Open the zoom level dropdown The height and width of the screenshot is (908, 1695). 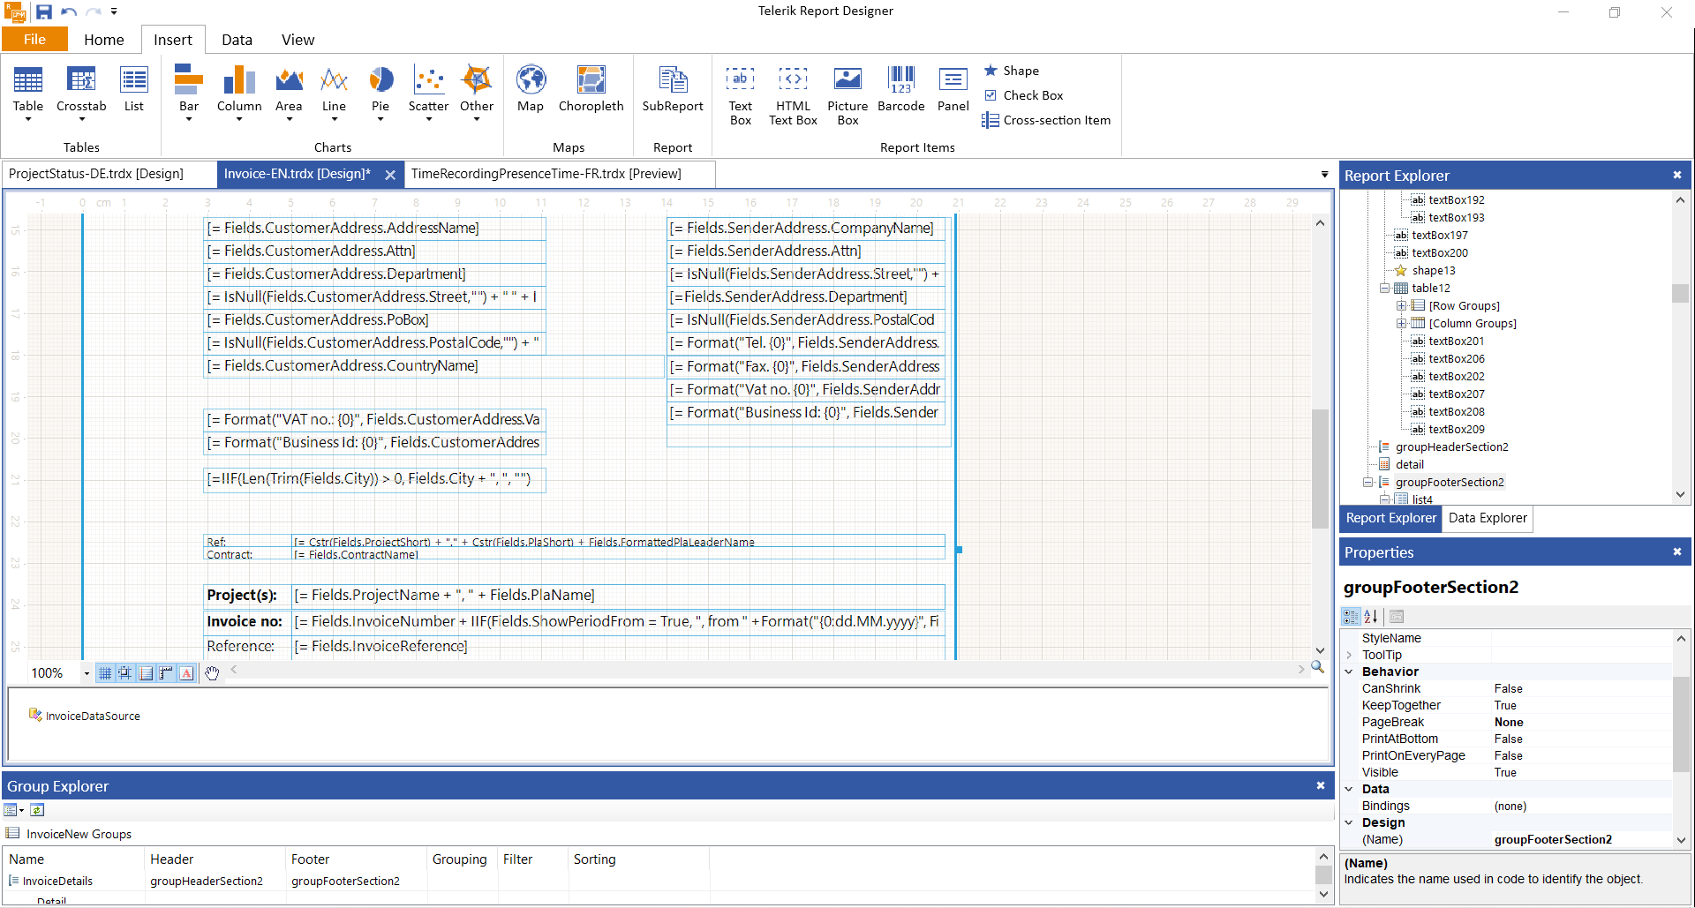click(x=87, y=673)
